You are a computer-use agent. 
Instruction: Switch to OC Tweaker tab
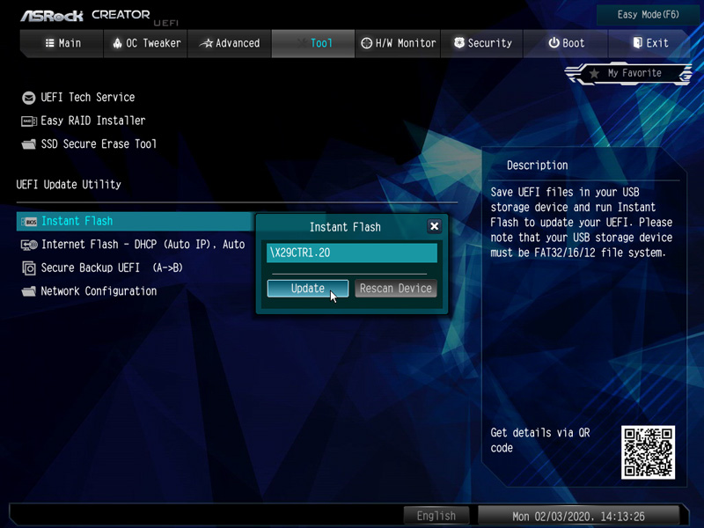click(145, 43)
